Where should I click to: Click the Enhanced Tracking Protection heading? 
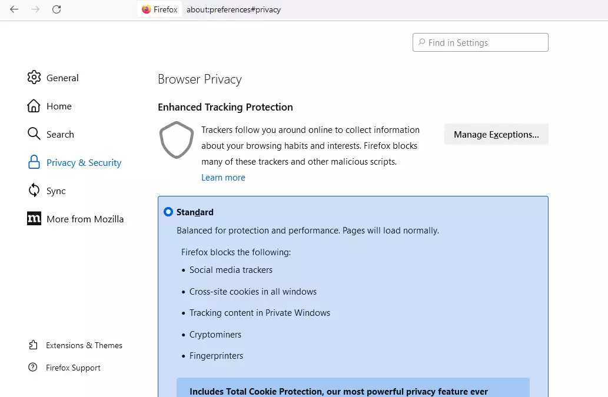pyautogui.click(x=225, y=107)
